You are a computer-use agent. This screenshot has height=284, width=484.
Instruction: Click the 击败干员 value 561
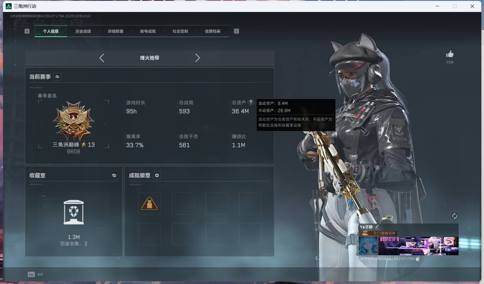[184, 145]
